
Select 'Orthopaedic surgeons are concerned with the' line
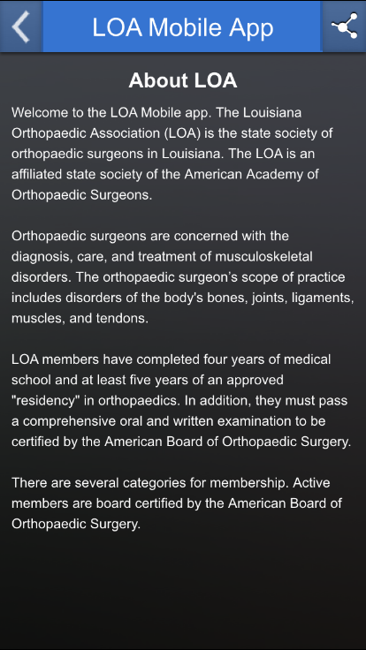click(x=150, y=236)
